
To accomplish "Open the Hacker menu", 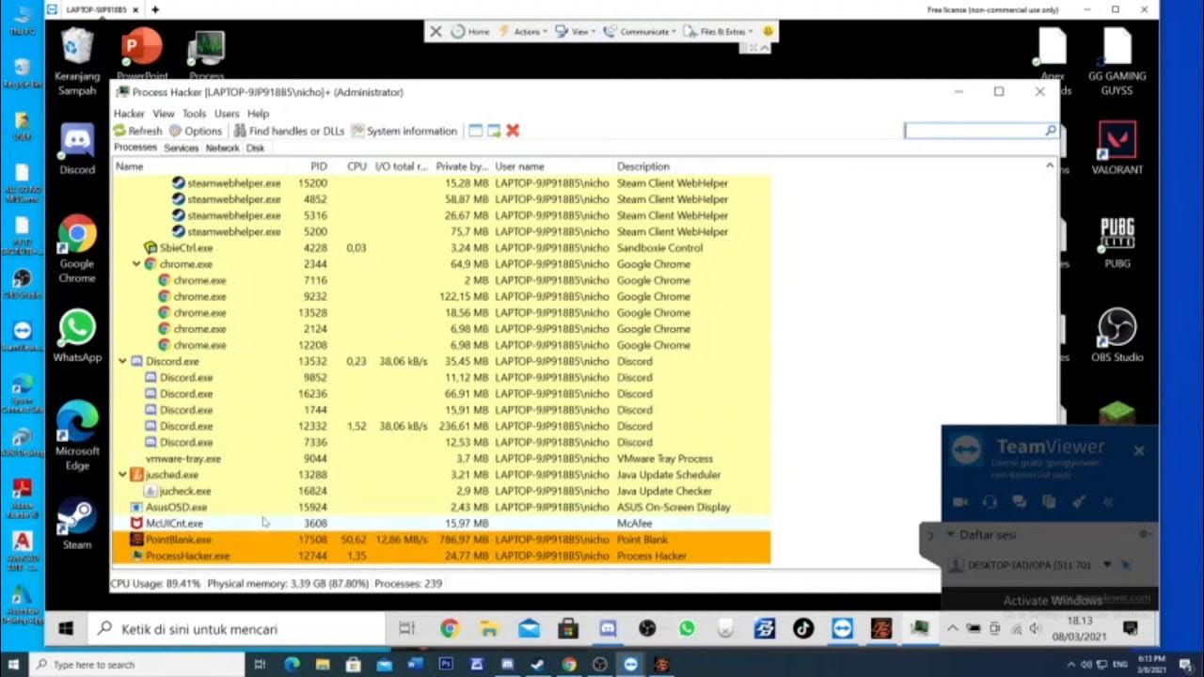I will click(x=130, y=114).
